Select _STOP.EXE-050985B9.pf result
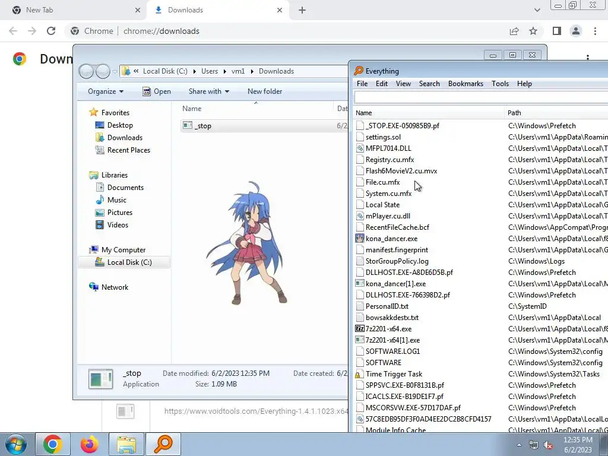 click(403, 126)
